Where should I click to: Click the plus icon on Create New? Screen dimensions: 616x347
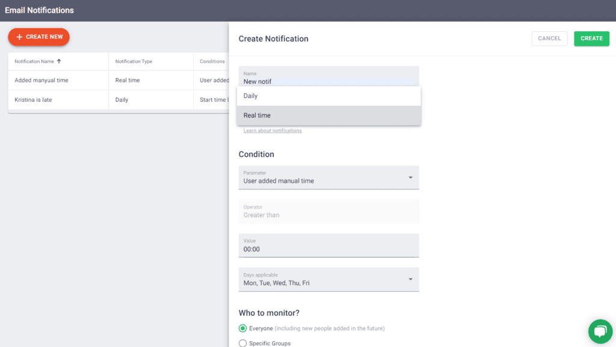tap(19, 37)
